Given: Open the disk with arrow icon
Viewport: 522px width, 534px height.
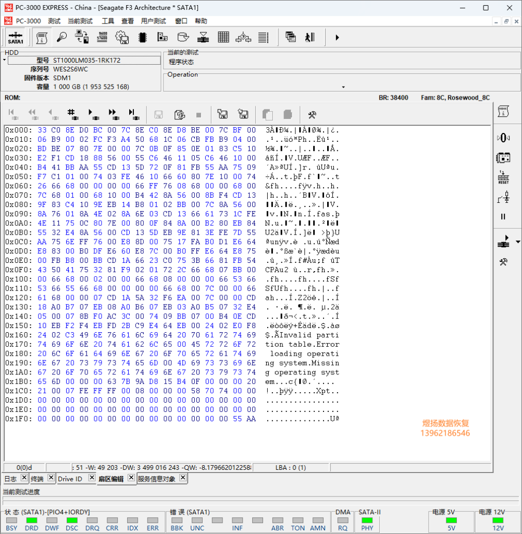Looking at the screenshot, I should 183,37.
